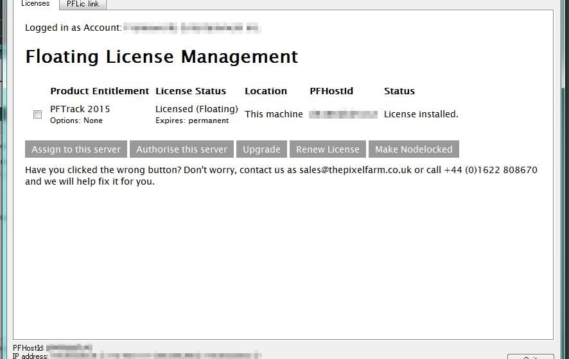Click the sales@thepixelfarm.co.uk email address
The image size is (569, 359).
point(355,170)
